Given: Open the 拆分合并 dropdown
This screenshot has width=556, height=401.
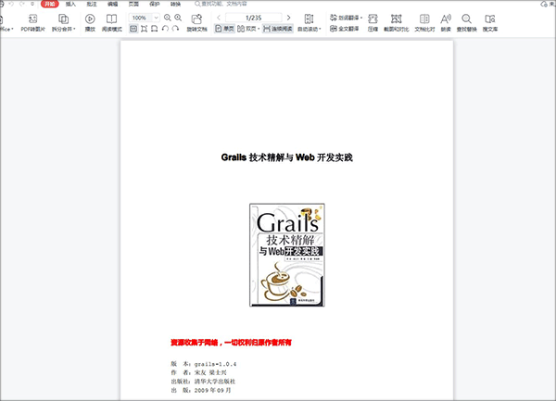Looking at the screenshot, I should [x=74, y=29].
